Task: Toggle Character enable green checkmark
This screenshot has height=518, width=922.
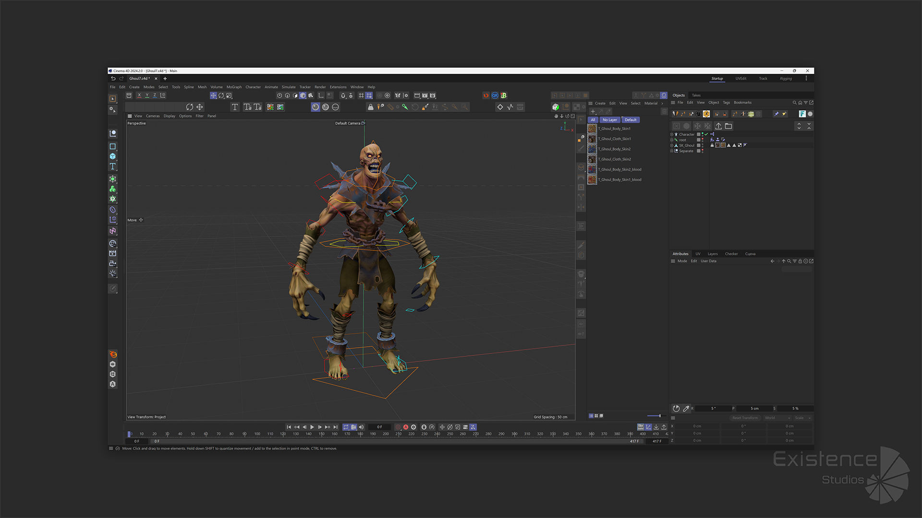Action: (706, 134)
